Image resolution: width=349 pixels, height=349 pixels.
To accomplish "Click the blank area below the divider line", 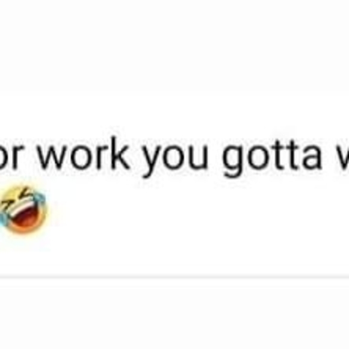I will [x=174, y=314].
